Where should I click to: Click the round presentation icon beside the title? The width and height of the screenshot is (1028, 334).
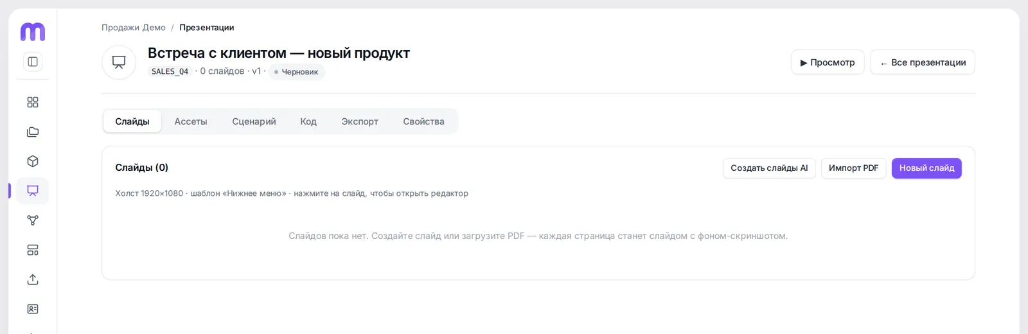tap(119, 62)
